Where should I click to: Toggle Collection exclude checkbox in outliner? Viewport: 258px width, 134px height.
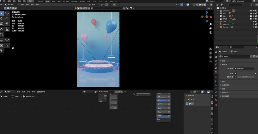[x=251, y=11]
